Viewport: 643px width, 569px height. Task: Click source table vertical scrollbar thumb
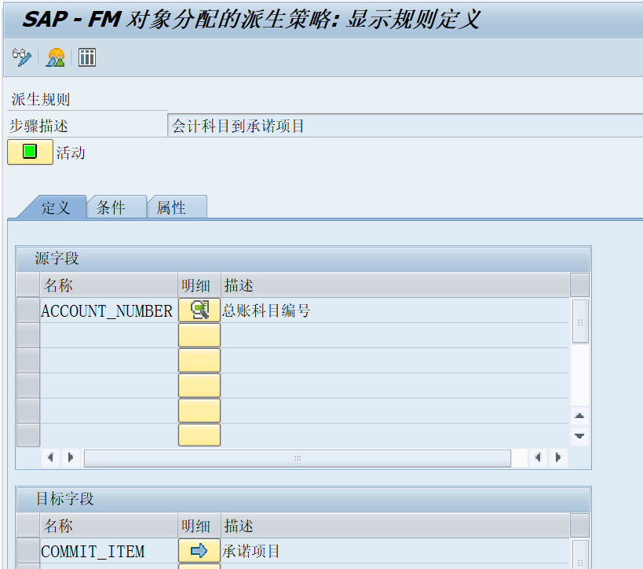click(x=580, y=321)
